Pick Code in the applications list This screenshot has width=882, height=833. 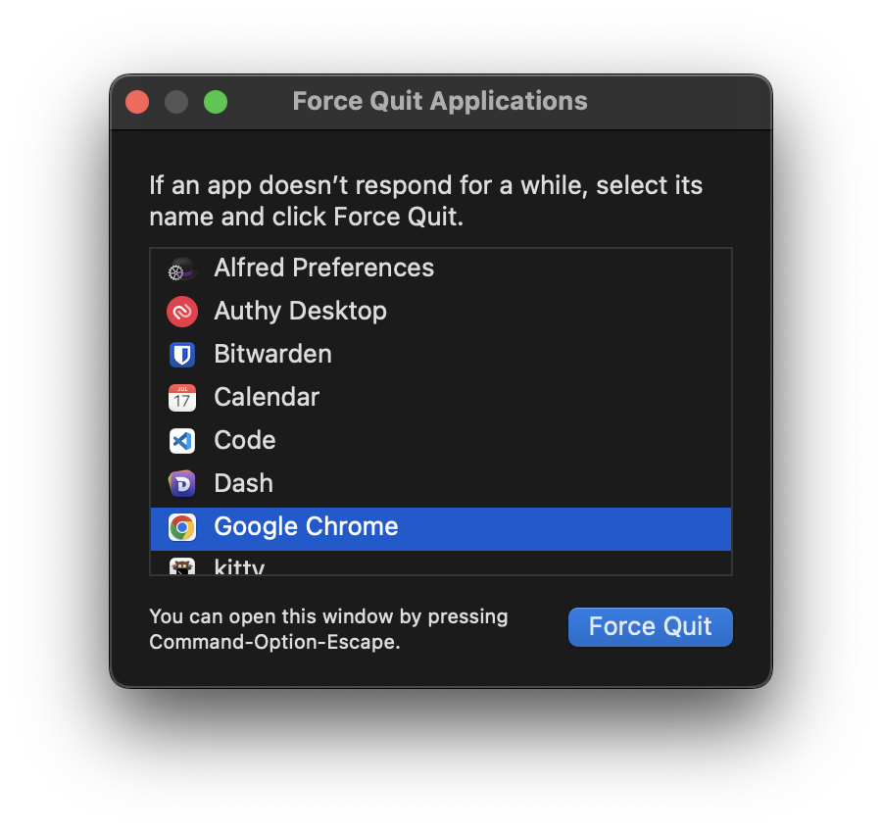click(441, 441)
